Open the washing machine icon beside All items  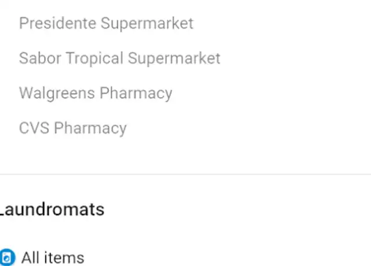[7, 257]
